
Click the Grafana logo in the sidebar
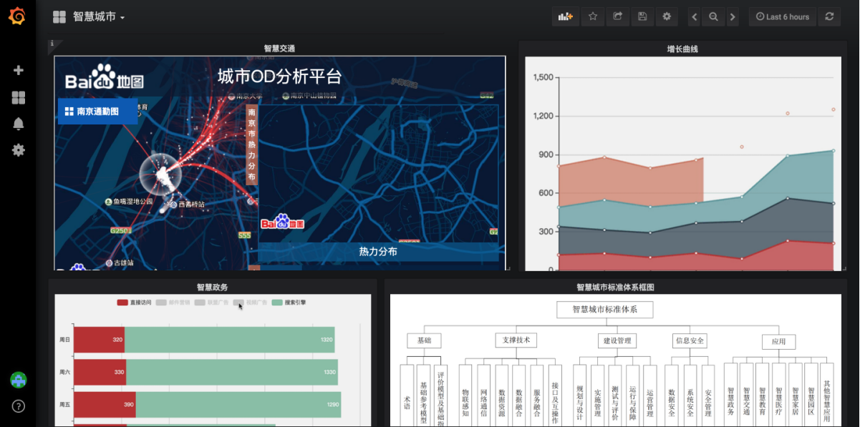pos(18,16)
